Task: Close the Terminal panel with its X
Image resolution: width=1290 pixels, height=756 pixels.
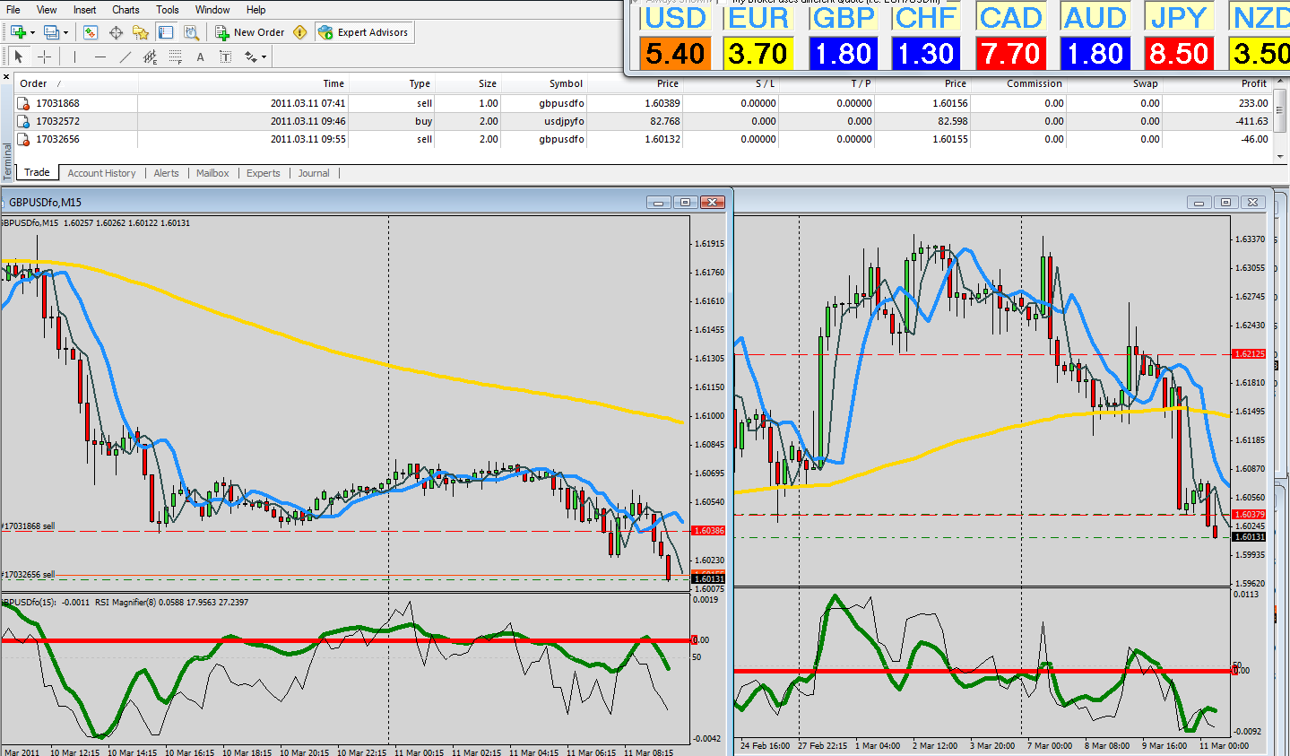Action: pos(7,78)
